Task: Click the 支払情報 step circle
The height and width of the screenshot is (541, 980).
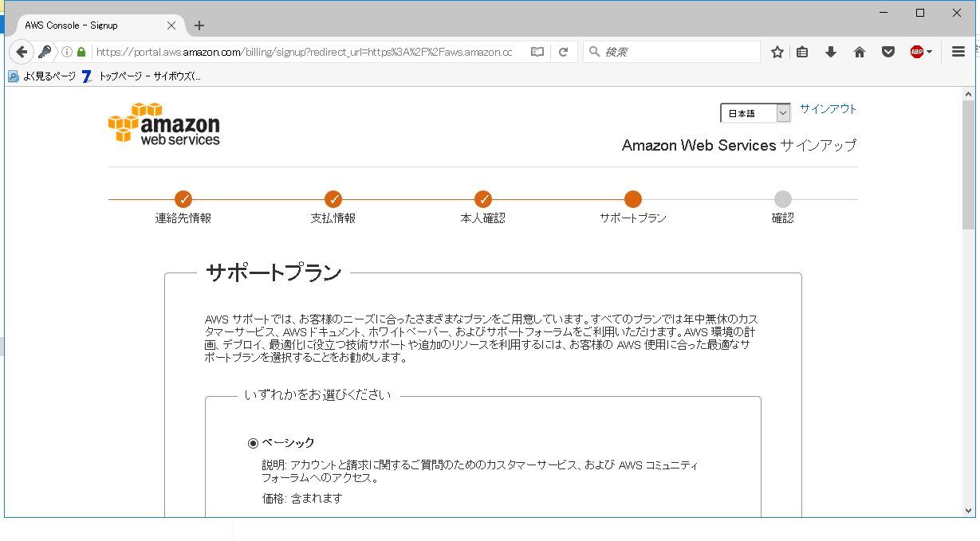Action: point(333,199)
